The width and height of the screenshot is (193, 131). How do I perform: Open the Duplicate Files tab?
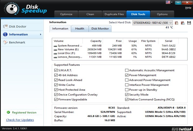coord(114,14)
